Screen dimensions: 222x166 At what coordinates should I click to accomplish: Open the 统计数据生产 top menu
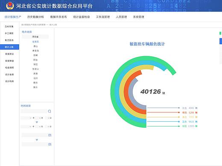pyautogui.click(x=13, y=17)
